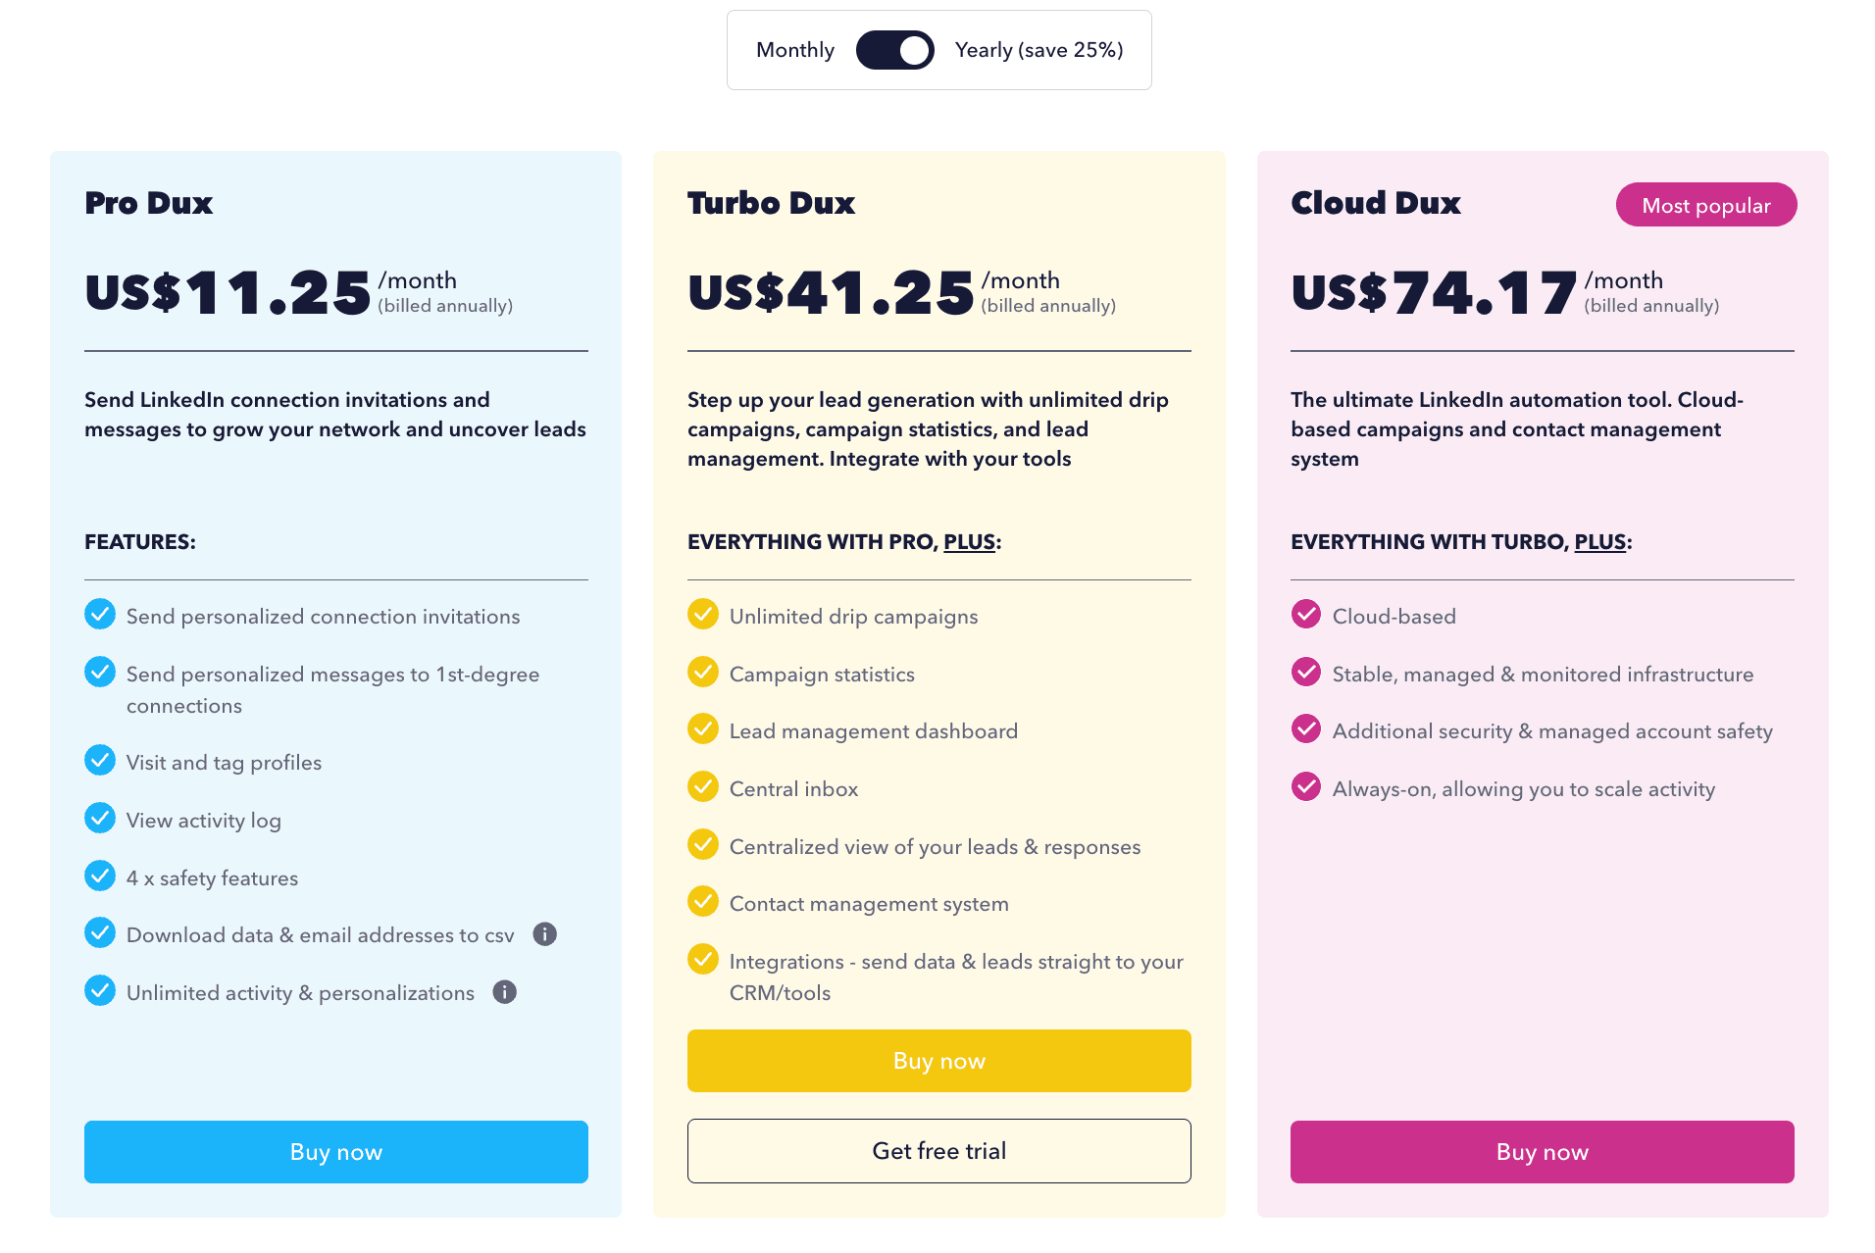Toggle the Monthly/Yearly billing switch

pyautogui.click(x=894, y=50)
